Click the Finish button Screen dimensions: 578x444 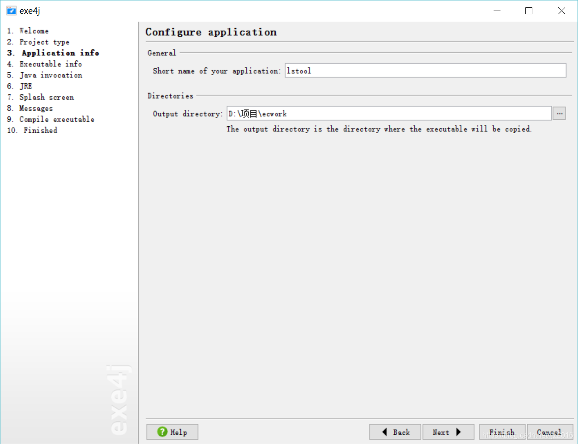[502, 432]
